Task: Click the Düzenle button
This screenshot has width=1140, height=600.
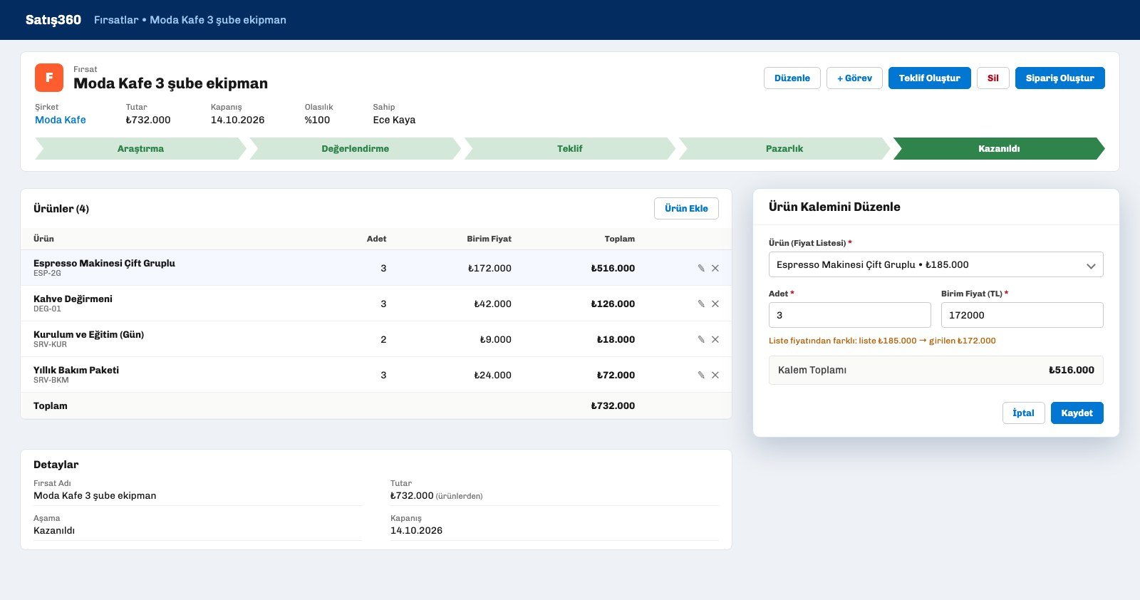Action: click(x=792, y=78)
